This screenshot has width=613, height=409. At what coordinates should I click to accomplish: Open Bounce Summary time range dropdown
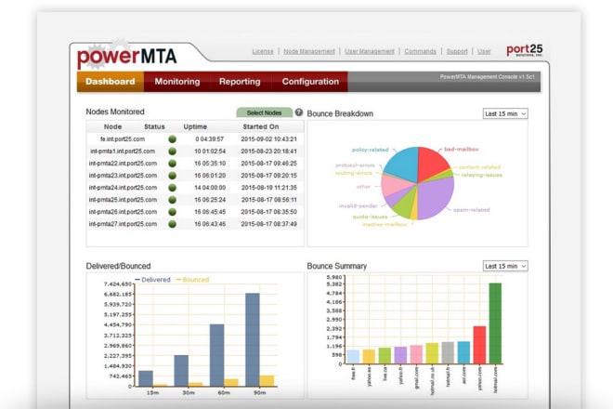pyautogui.click(x=505, y=266)
